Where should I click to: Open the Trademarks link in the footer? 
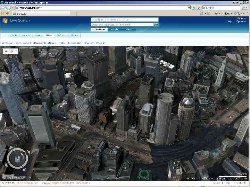point(67,183)
